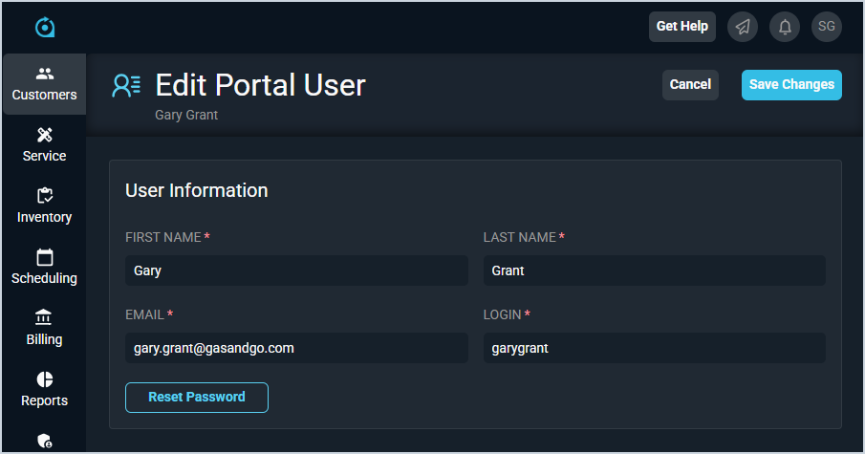This screenshot has width=865, height=454.
Task: Open the Billing section
Action: pos(44,329)
